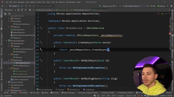This screenshot has height=97, width=174.
Task: Go back with the navigation arrow
Action: coord(2,6)
